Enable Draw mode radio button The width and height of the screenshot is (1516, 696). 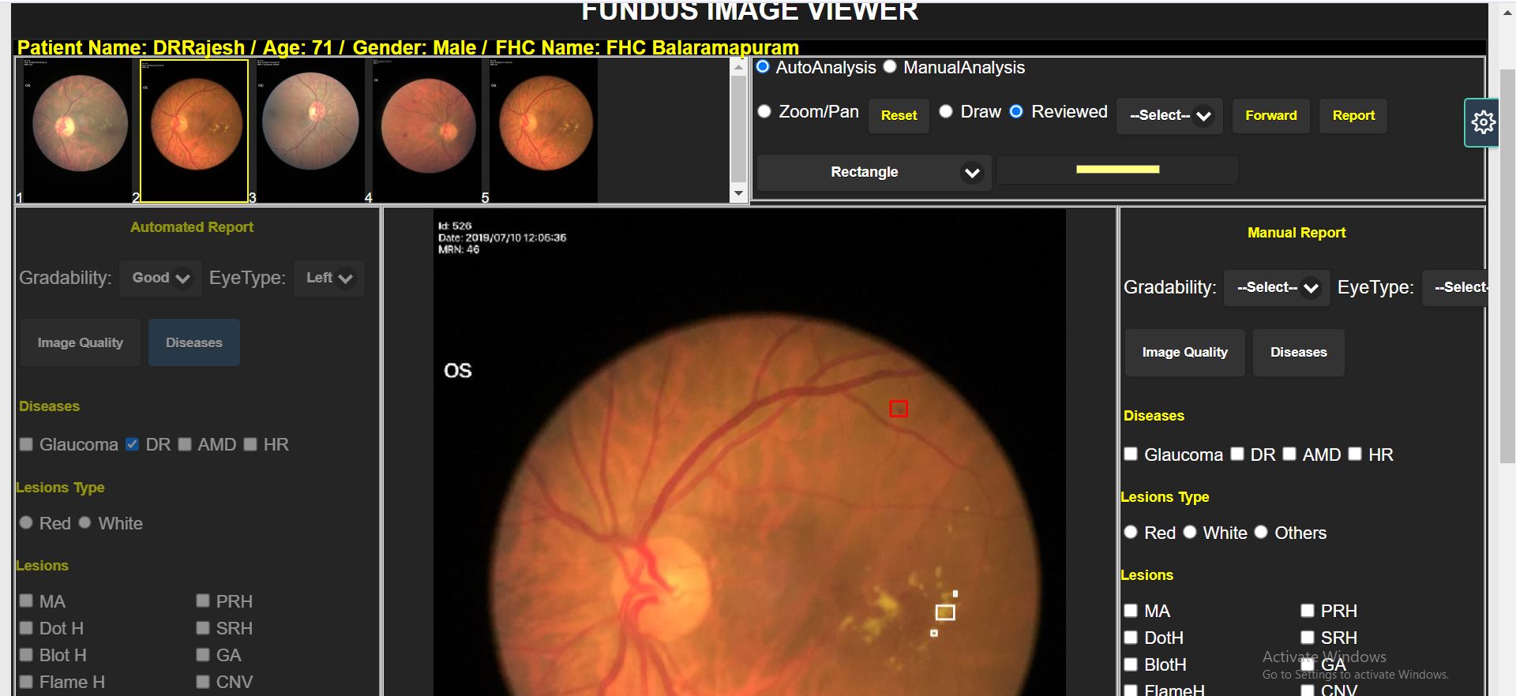[x=946, y=111]
